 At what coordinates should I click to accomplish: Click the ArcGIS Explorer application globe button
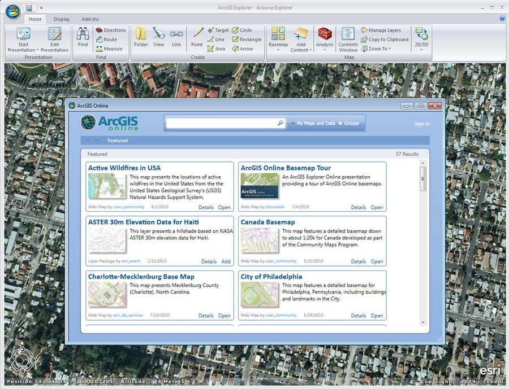pyautogui.click(x=12, y=11)
